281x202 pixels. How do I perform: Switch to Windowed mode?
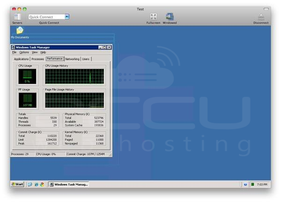170,17
